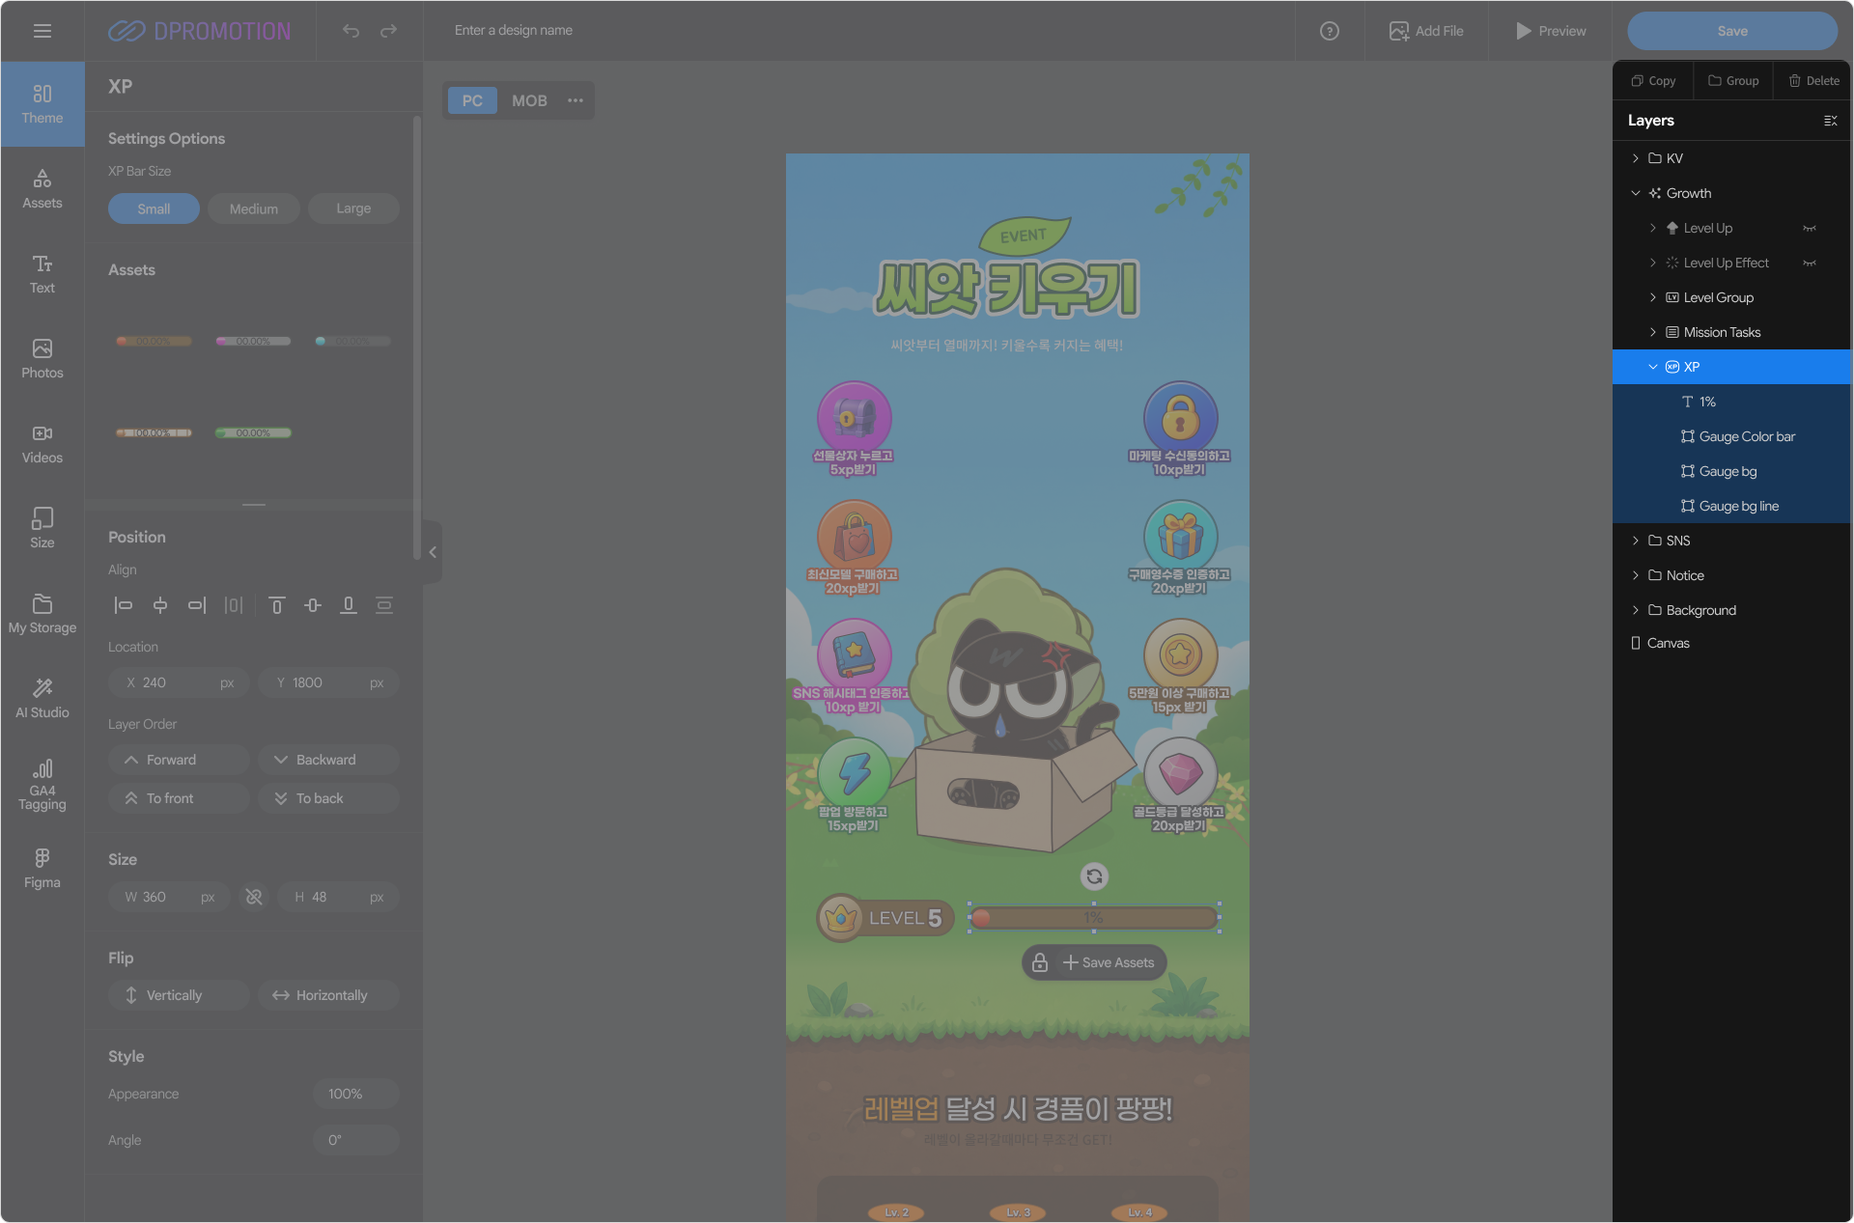The height and width of the screenshot is (1223, 1854).
Task: Expand the Level Group layer
Action: tap(1653, 297)
